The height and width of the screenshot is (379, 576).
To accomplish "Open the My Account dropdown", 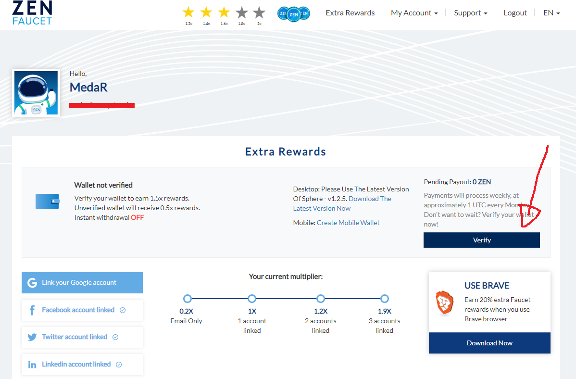I will [x=414, y=13].
